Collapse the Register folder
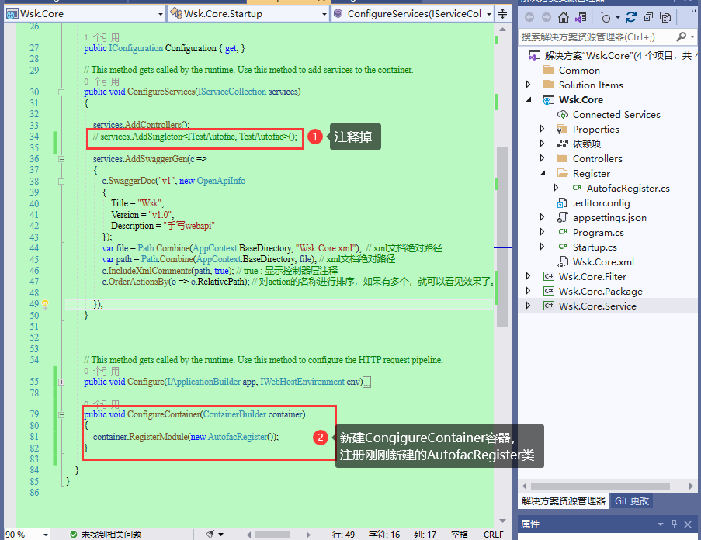The width and height of the screenshot is (701, 540). click(x=543, y=173)
